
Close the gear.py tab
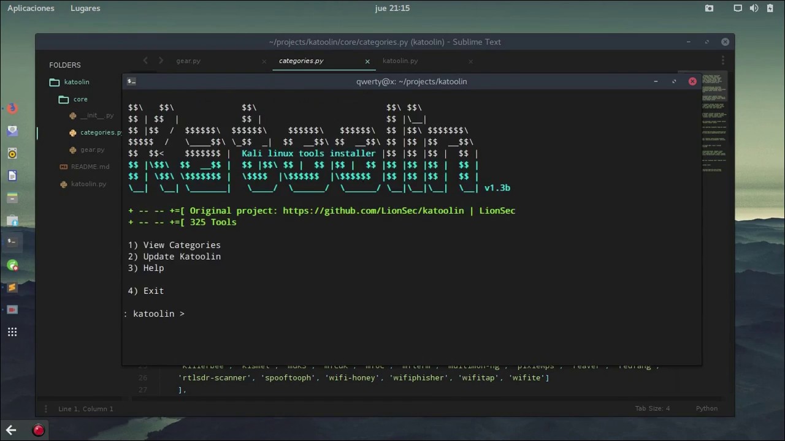point(264,61)
